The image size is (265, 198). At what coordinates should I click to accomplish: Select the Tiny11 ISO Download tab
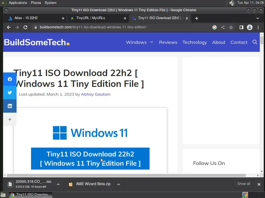(x=160, y=18)
